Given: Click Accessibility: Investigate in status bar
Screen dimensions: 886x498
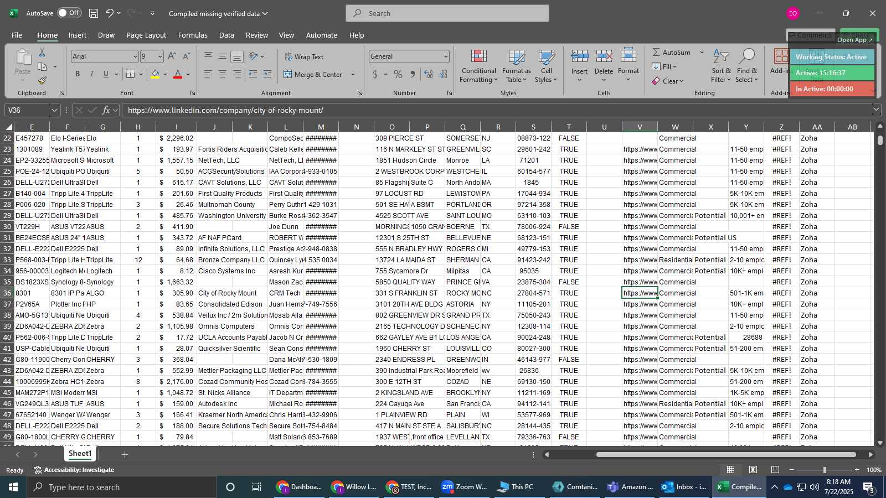Looking at the screenshot, I should [74, 470].
